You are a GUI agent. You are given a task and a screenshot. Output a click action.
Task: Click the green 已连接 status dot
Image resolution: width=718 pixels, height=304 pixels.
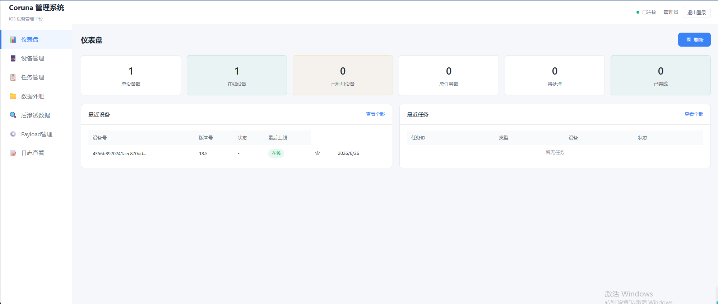[x=638, y=12]
